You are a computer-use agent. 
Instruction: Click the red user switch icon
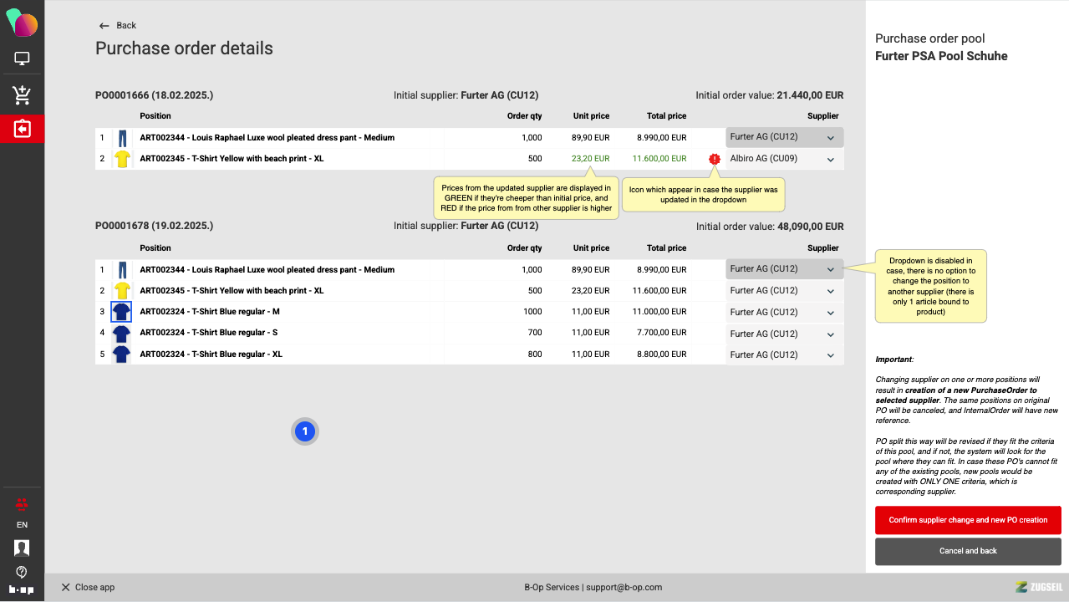[22, 503]
